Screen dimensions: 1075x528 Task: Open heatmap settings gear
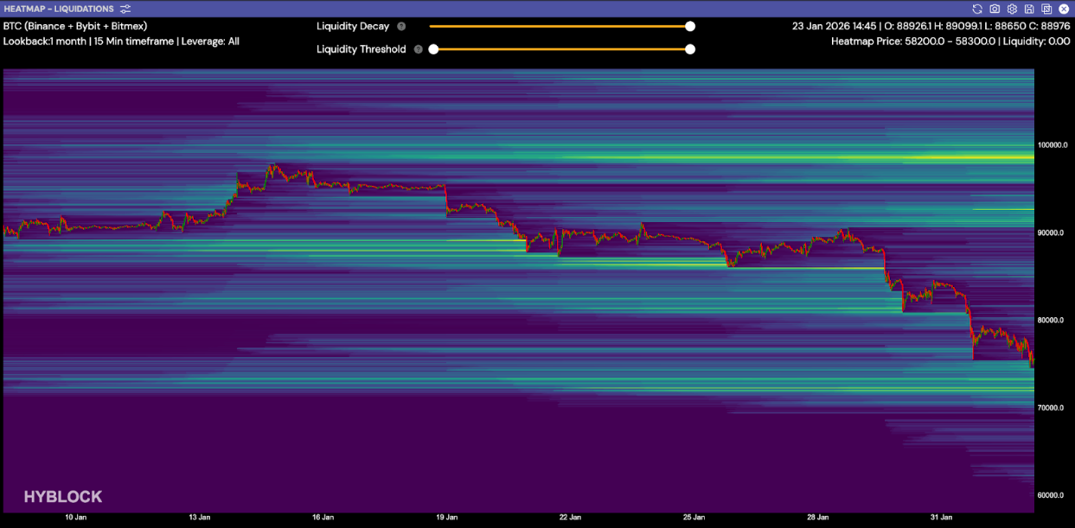[x=1012, y=9]
